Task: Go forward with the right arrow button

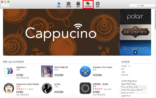Action: point(7,5)
